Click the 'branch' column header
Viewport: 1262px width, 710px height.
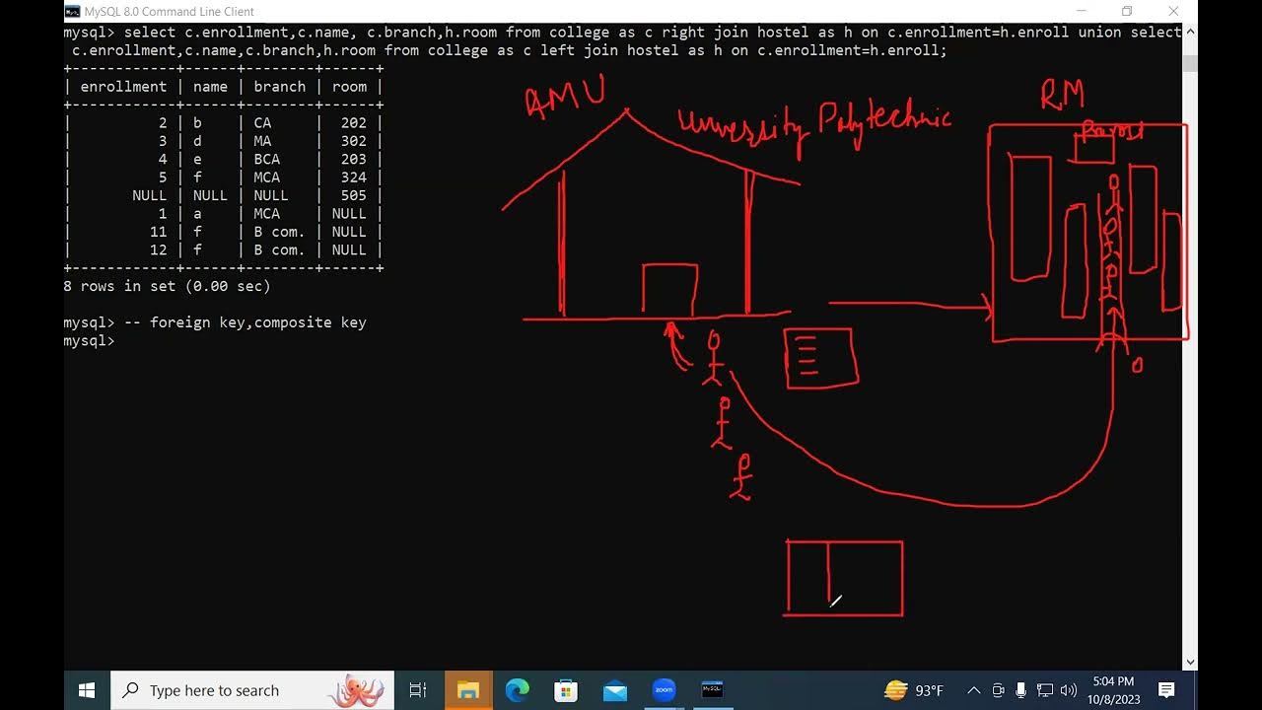tap(280, 87)
